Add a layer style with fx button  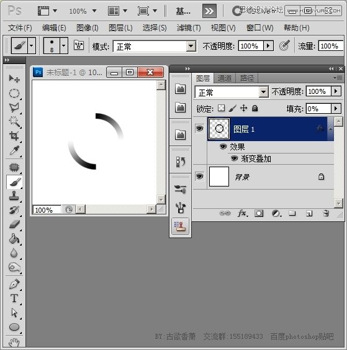click(242, 213)
